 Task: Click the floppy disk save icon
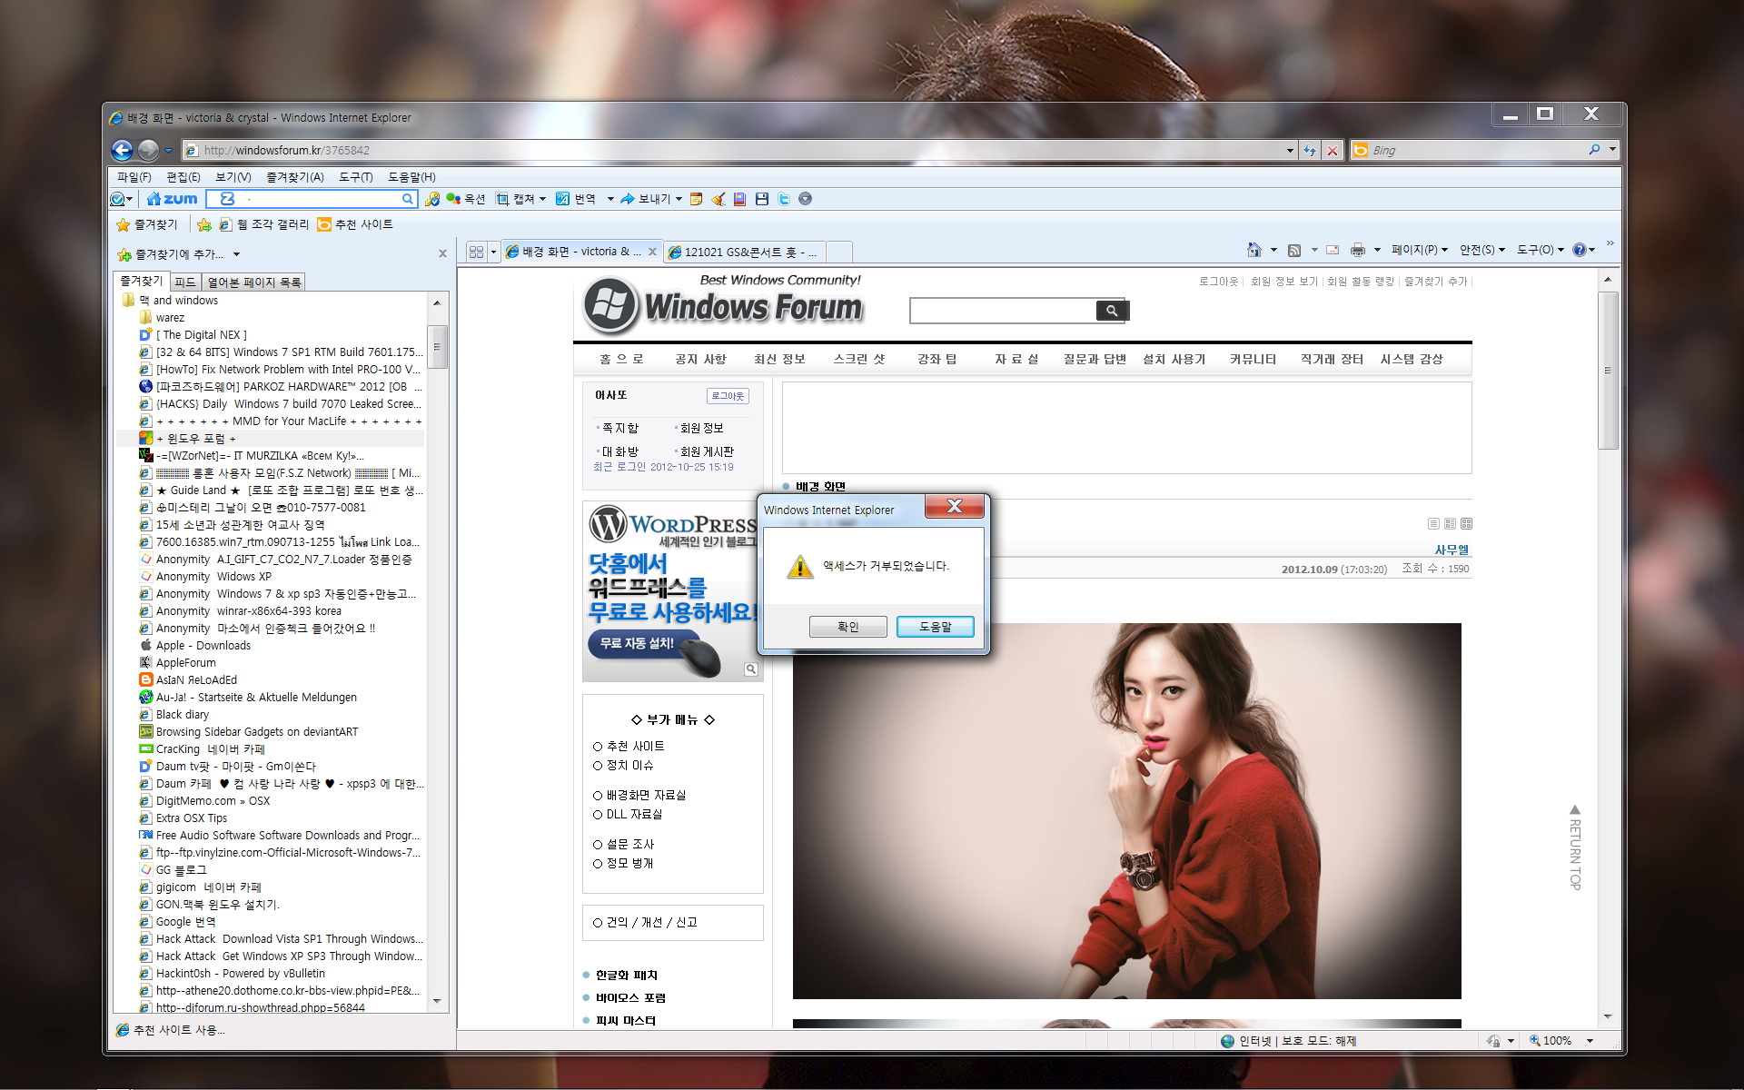[x=761, y=199]
